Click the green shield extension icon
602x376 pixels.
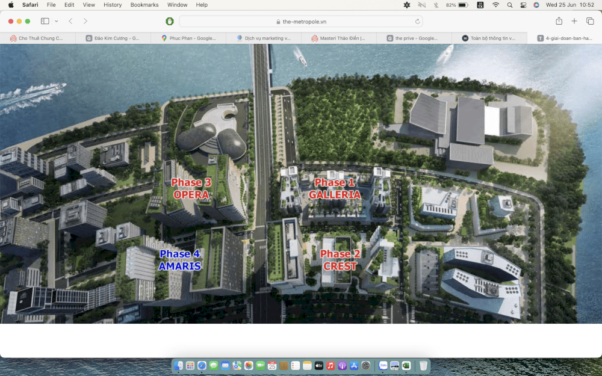(x=170, y=21)
